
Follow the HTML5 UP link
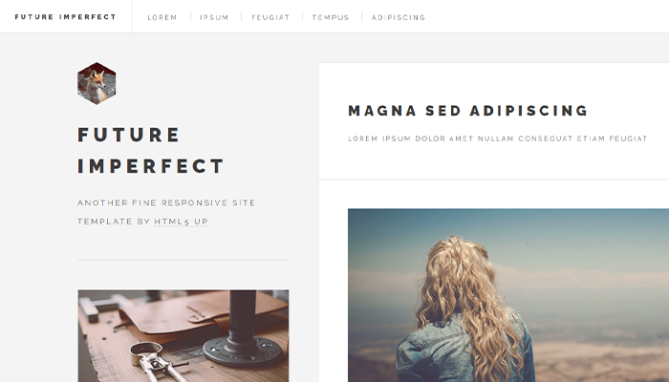[182, 222]
